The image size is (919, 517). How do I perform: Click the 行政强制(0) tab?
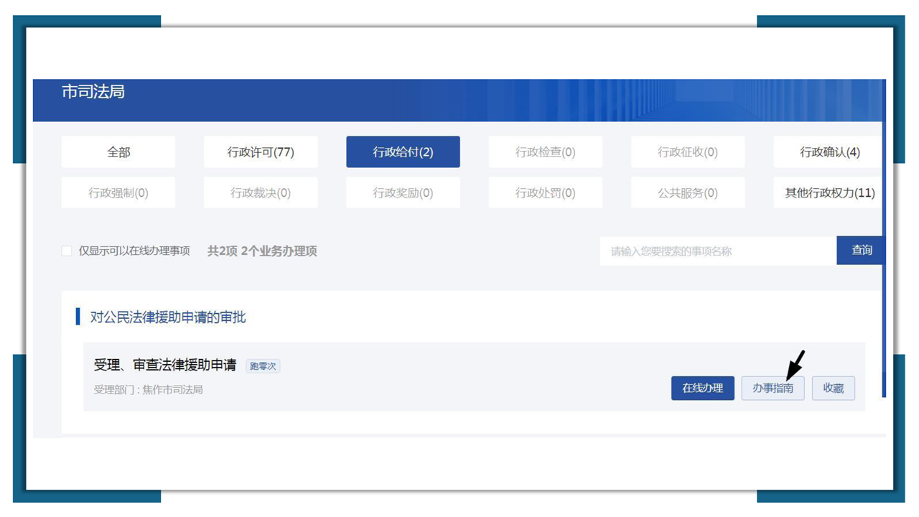(118, 193)
